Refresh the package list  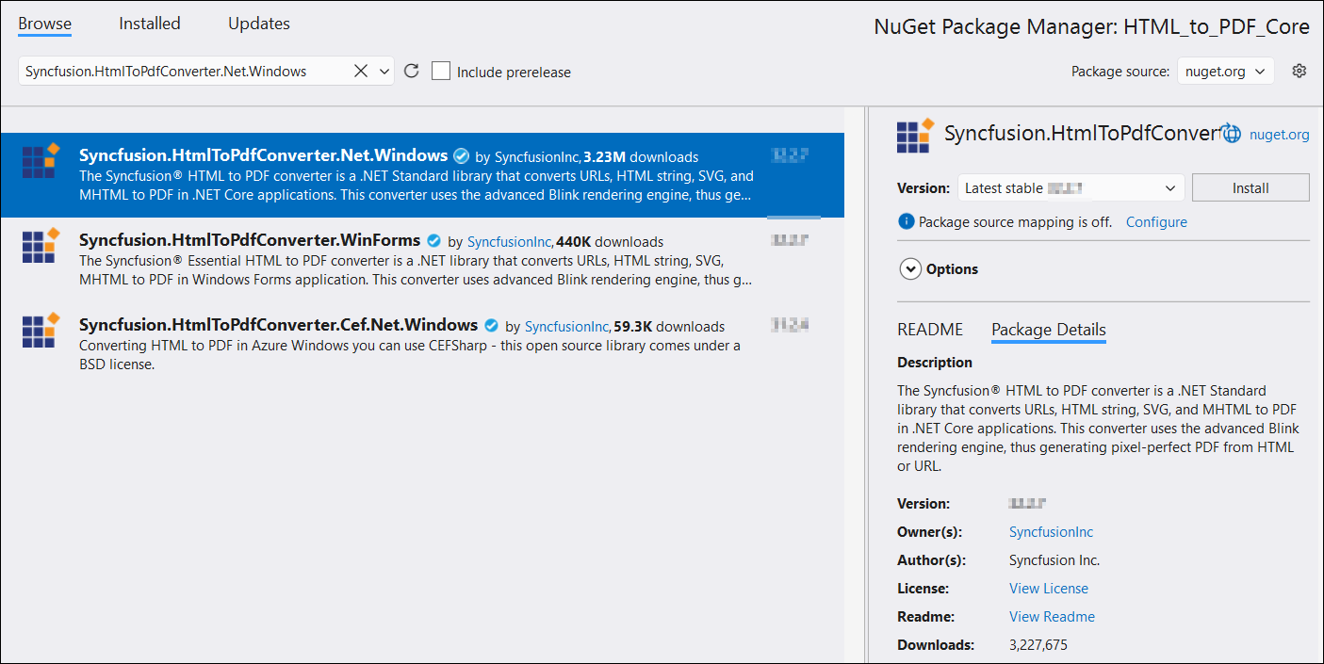click(411, 71)
